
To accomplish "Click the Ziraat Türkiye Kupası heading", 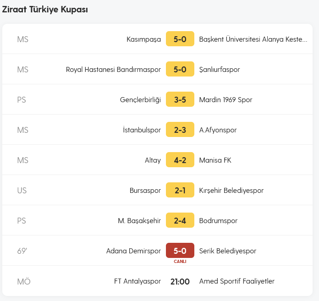I will [45, 10].
